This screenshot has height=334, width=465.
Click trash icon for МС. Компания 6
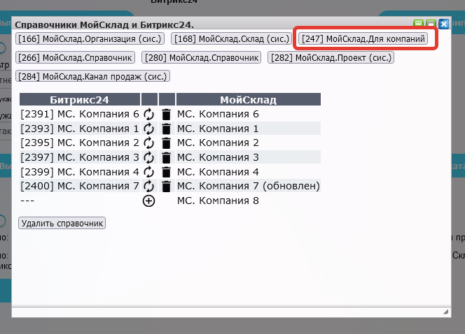click(x=166, y=114)
